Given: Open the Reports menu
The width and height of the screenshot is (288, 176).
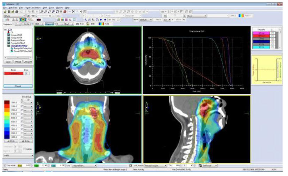Looking at the screenshot, I should tap(60, 7).
